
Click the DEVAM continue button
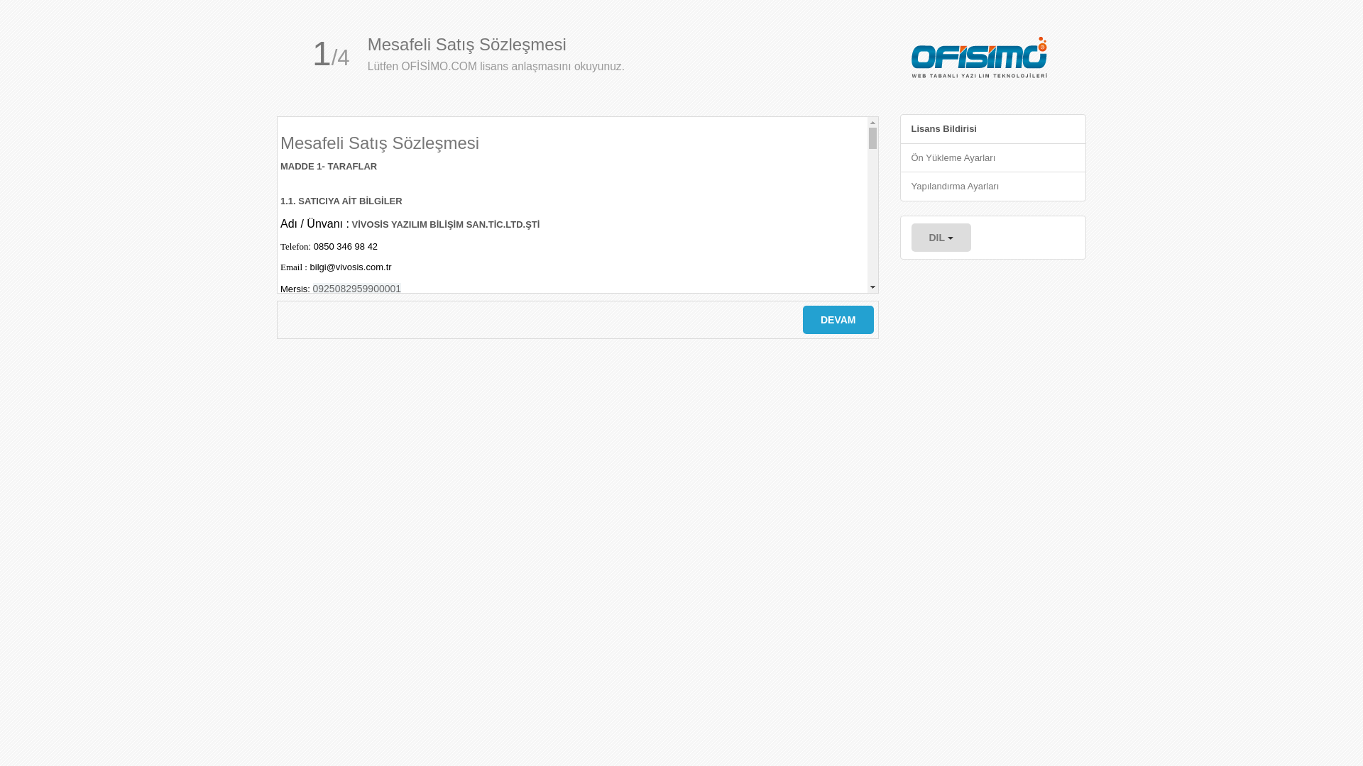(838, 320)
